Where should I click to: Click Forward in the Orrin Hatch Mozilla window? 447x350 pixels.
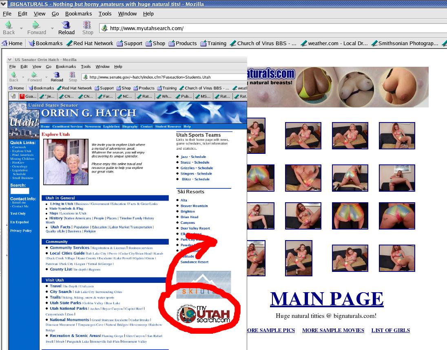[x=35, y=77]
